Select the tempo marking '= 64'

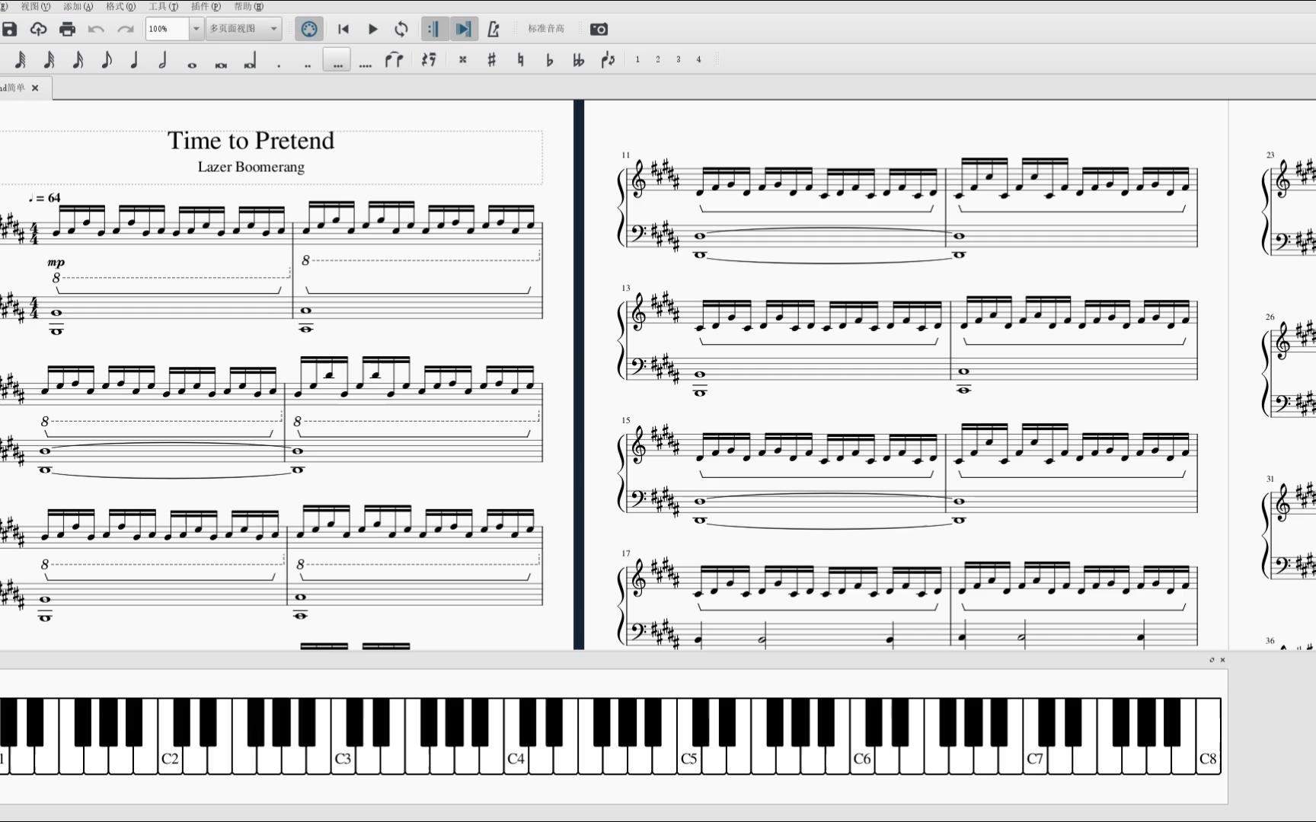point(45,198)
